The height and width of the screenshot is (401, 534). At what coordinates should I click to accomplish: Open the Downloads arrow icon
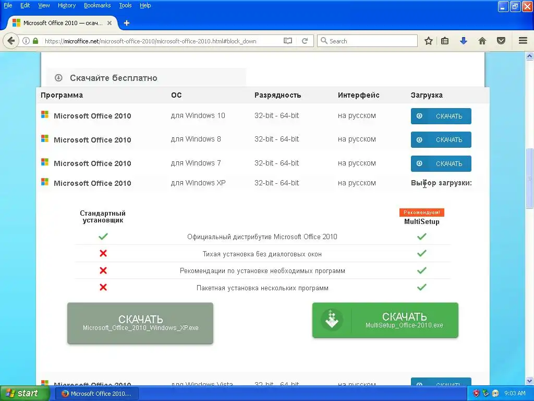[x=464, y=41]
